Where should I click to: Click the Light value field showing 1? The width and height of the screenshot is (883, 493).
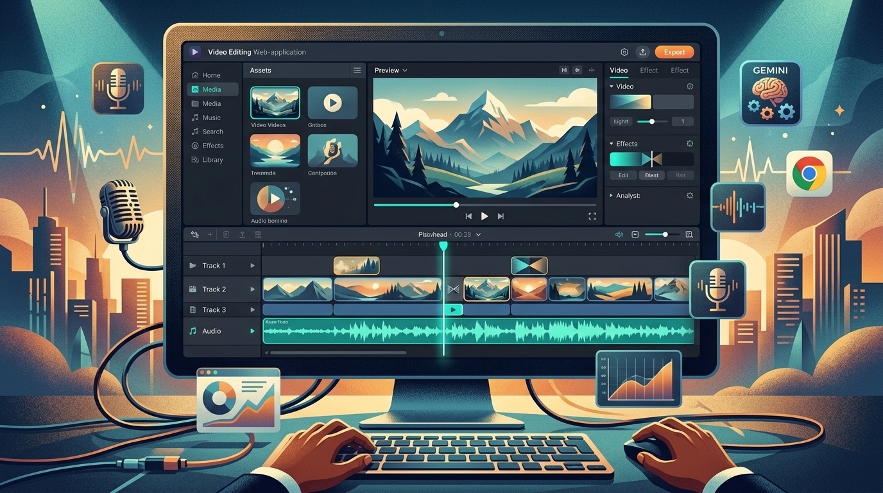(683, 121)
